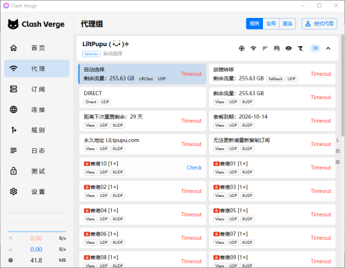Retest Timeout on the 香港03 node
Image resolution: width=345 pixels, height=268 pixels.
tap(321, 191)
